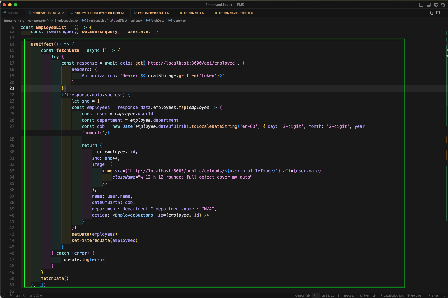The height and width of the screenshot is (298, 448).
Task: Open the Cursor AI pane icon
Action: tap(436, 5)
